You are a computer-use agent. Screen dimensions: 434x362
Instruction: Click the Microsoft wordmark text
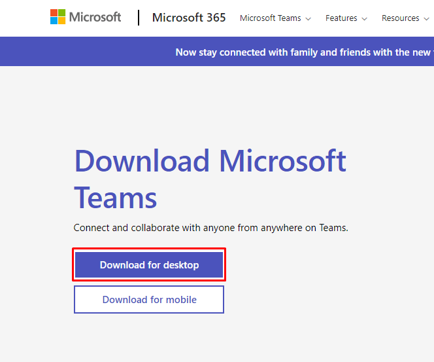point(95,17)
